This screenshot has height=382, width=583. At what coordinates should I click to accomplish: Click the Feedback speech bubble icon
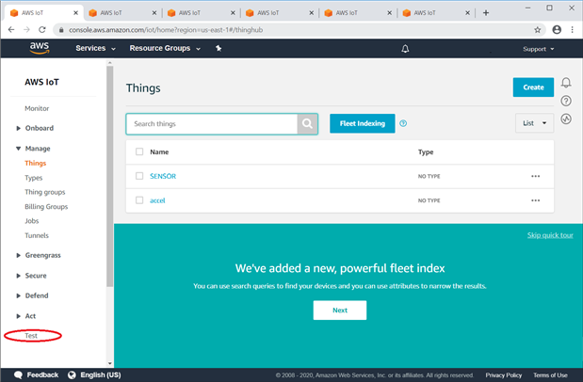click(x=18, y=374)
